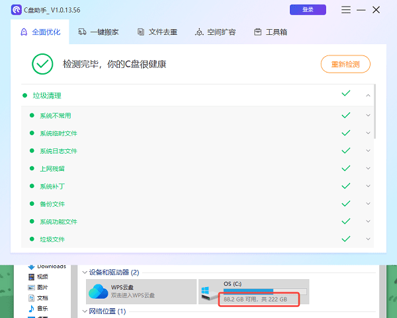Collapse the 垃圾清理 section

(x=368, y=96)
